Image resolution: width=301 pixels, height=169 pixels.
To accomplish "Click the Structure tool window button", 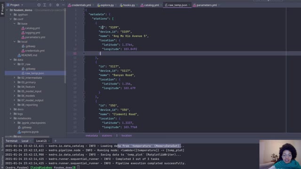I will pos(2,144).
